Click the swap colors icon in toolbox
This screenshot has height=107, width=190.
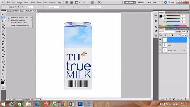click(4, 80)
